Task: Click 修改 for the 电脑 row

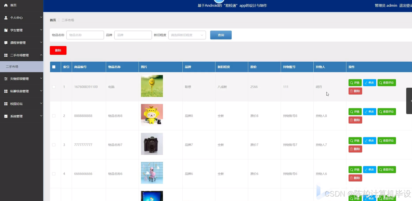Action: click(369, 83)
